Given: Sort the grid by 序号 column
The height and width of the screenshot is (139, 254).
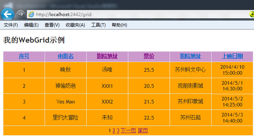Looking at the screenshot, I should (x=24, y=56).
